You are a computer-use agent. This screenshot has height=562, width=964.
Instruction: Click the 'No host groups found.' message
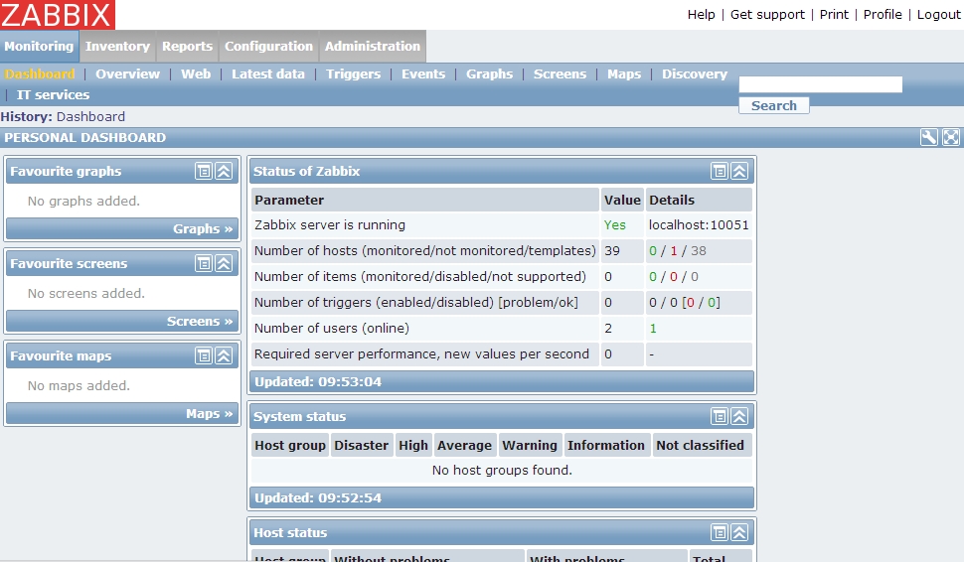coord(502,470)
